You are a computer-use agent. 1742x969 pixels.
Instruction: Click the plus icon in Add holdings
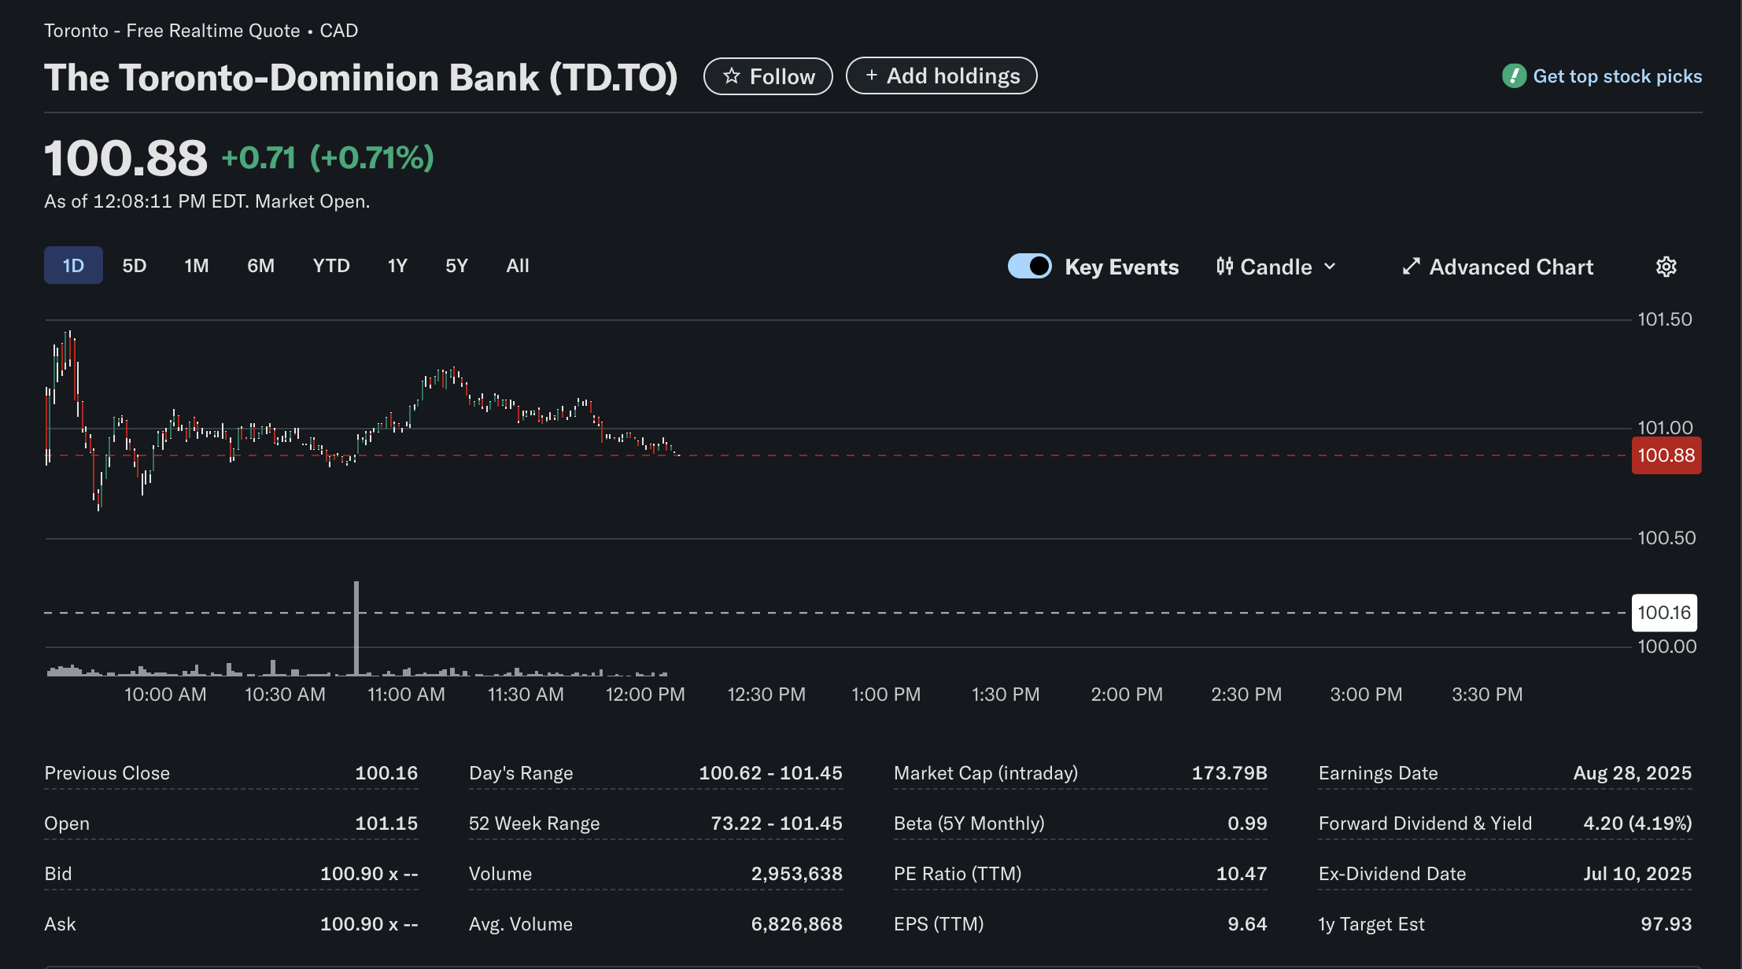871,76
